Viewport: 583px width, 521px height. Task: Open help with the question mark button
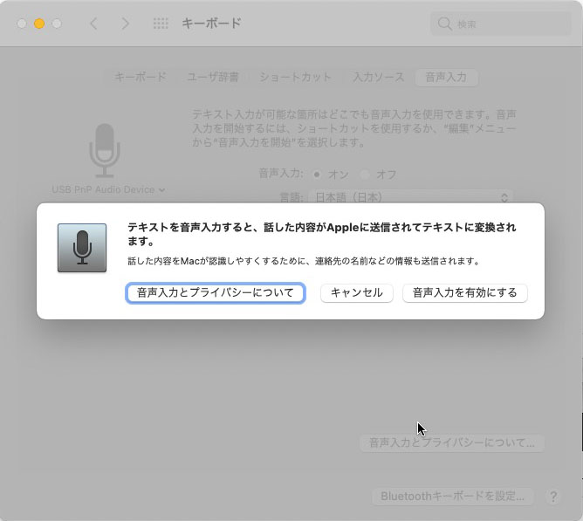(553, 497)
